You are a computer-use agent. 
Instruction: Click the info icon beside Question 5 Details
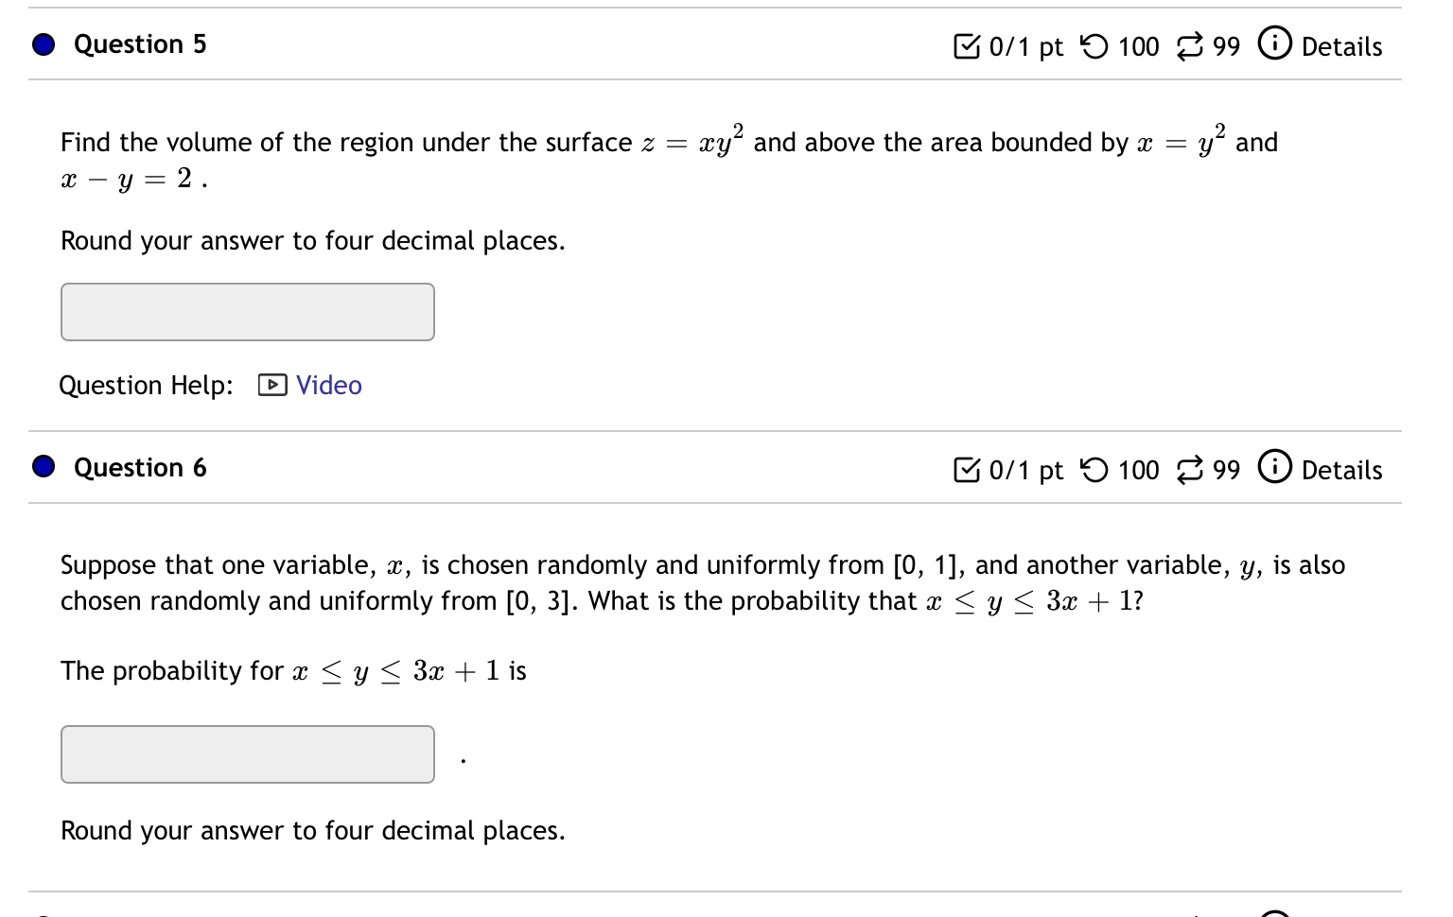click(x=1275, y=44)
